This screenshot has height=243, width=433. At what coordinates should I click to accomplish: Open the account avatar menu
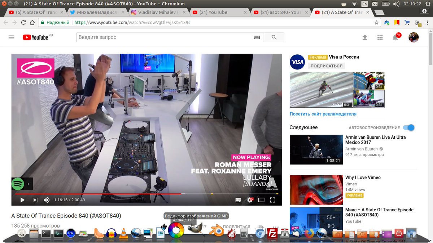[414, 37]
